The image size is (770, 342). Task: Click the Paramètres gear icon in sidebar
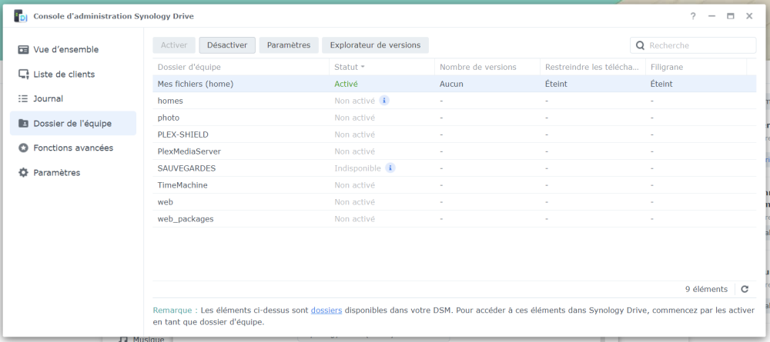point(23,172)
